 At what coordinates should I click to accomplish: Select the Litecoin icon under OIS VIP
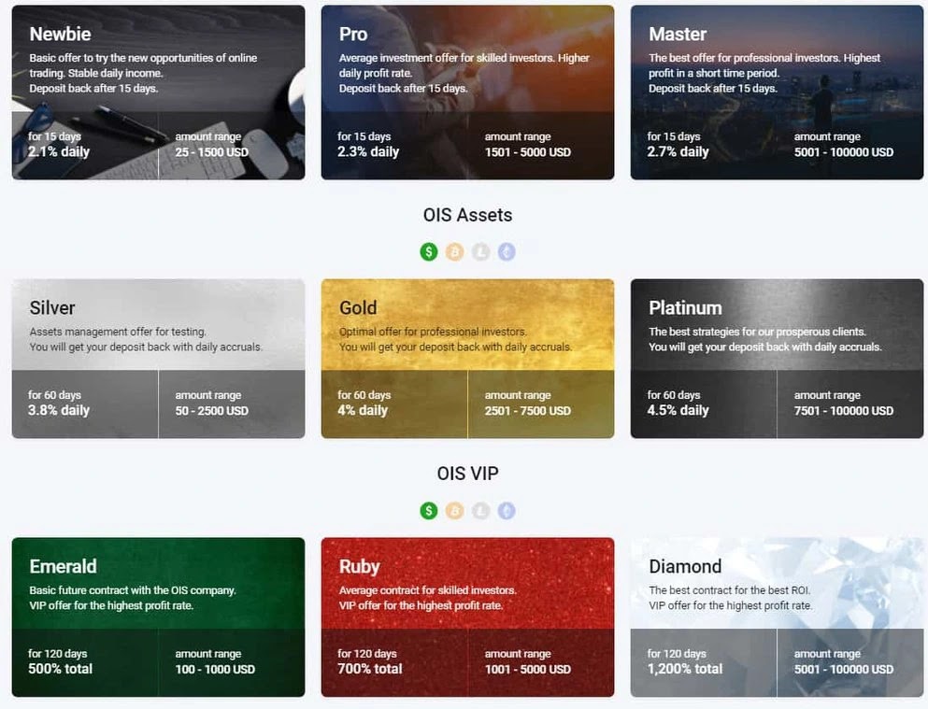pyautogui.click(x=480, y=510)
